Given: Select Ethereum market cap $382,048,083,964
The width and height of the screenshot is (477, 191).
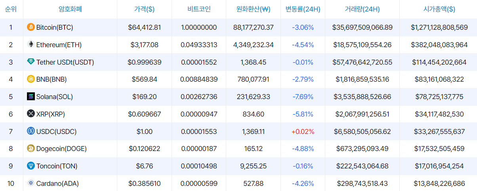Looking at the screenshot, I should pyautogui.click(x=439, y=45).
